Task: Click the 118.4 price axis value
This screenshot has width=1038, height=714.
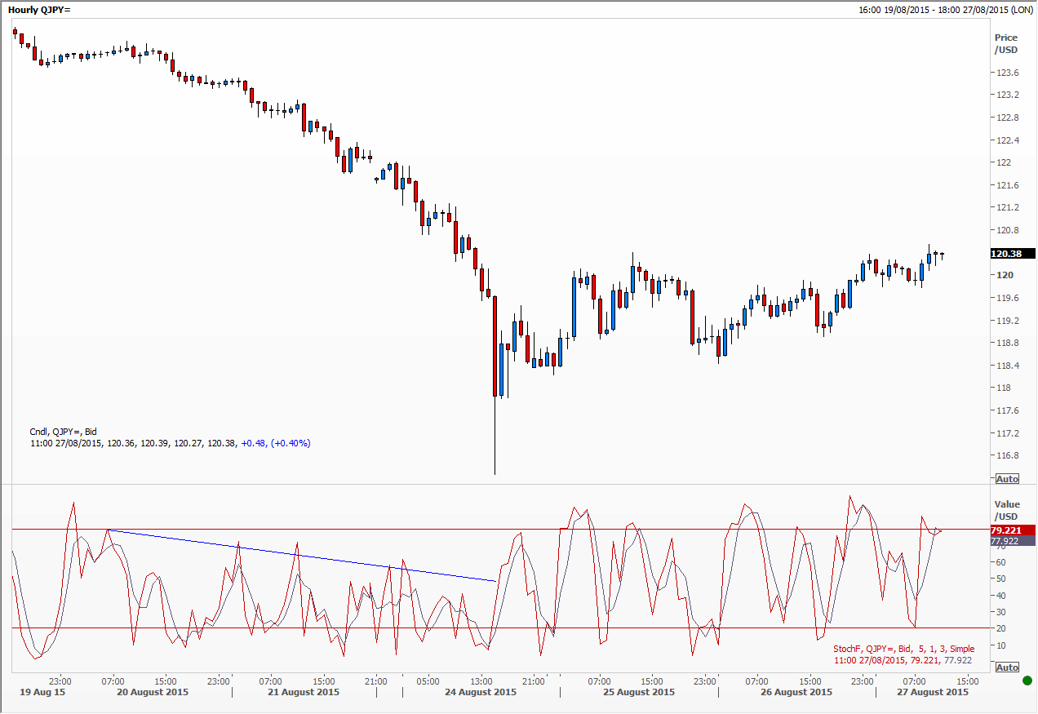Action: pyautogui.click(x=1006, y=366)
